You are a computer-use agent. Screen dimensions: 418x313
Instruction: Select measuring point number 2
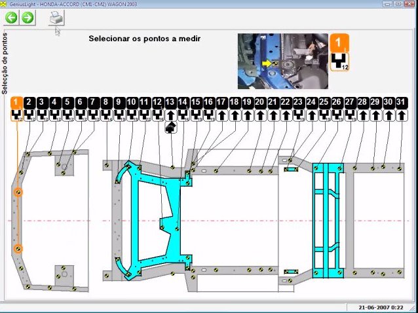[29, 103]
